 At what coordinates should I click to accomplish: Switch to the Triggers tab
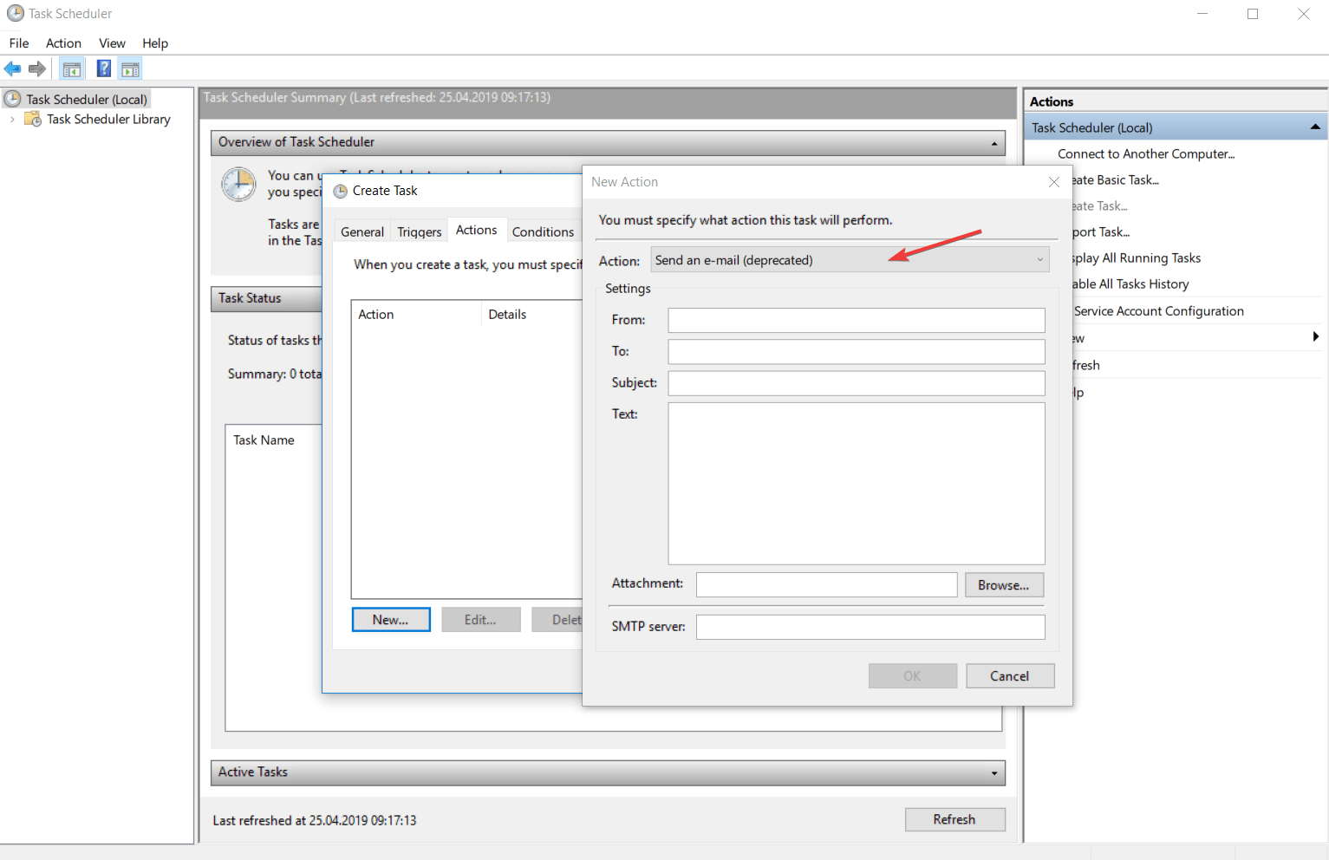(x=419, y=231)
